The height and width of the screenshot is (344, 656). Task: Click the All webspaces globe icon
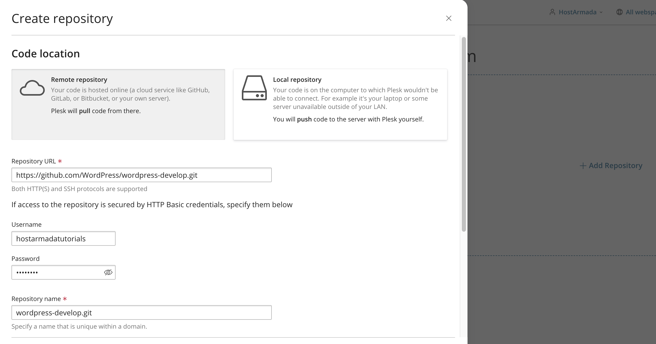(x=620, y=12)
